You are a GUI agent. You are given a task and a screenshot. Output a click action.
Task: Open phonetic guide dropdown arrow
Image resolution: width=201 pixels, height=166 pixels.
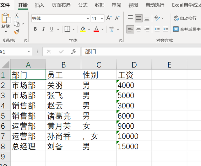(118, 29)
